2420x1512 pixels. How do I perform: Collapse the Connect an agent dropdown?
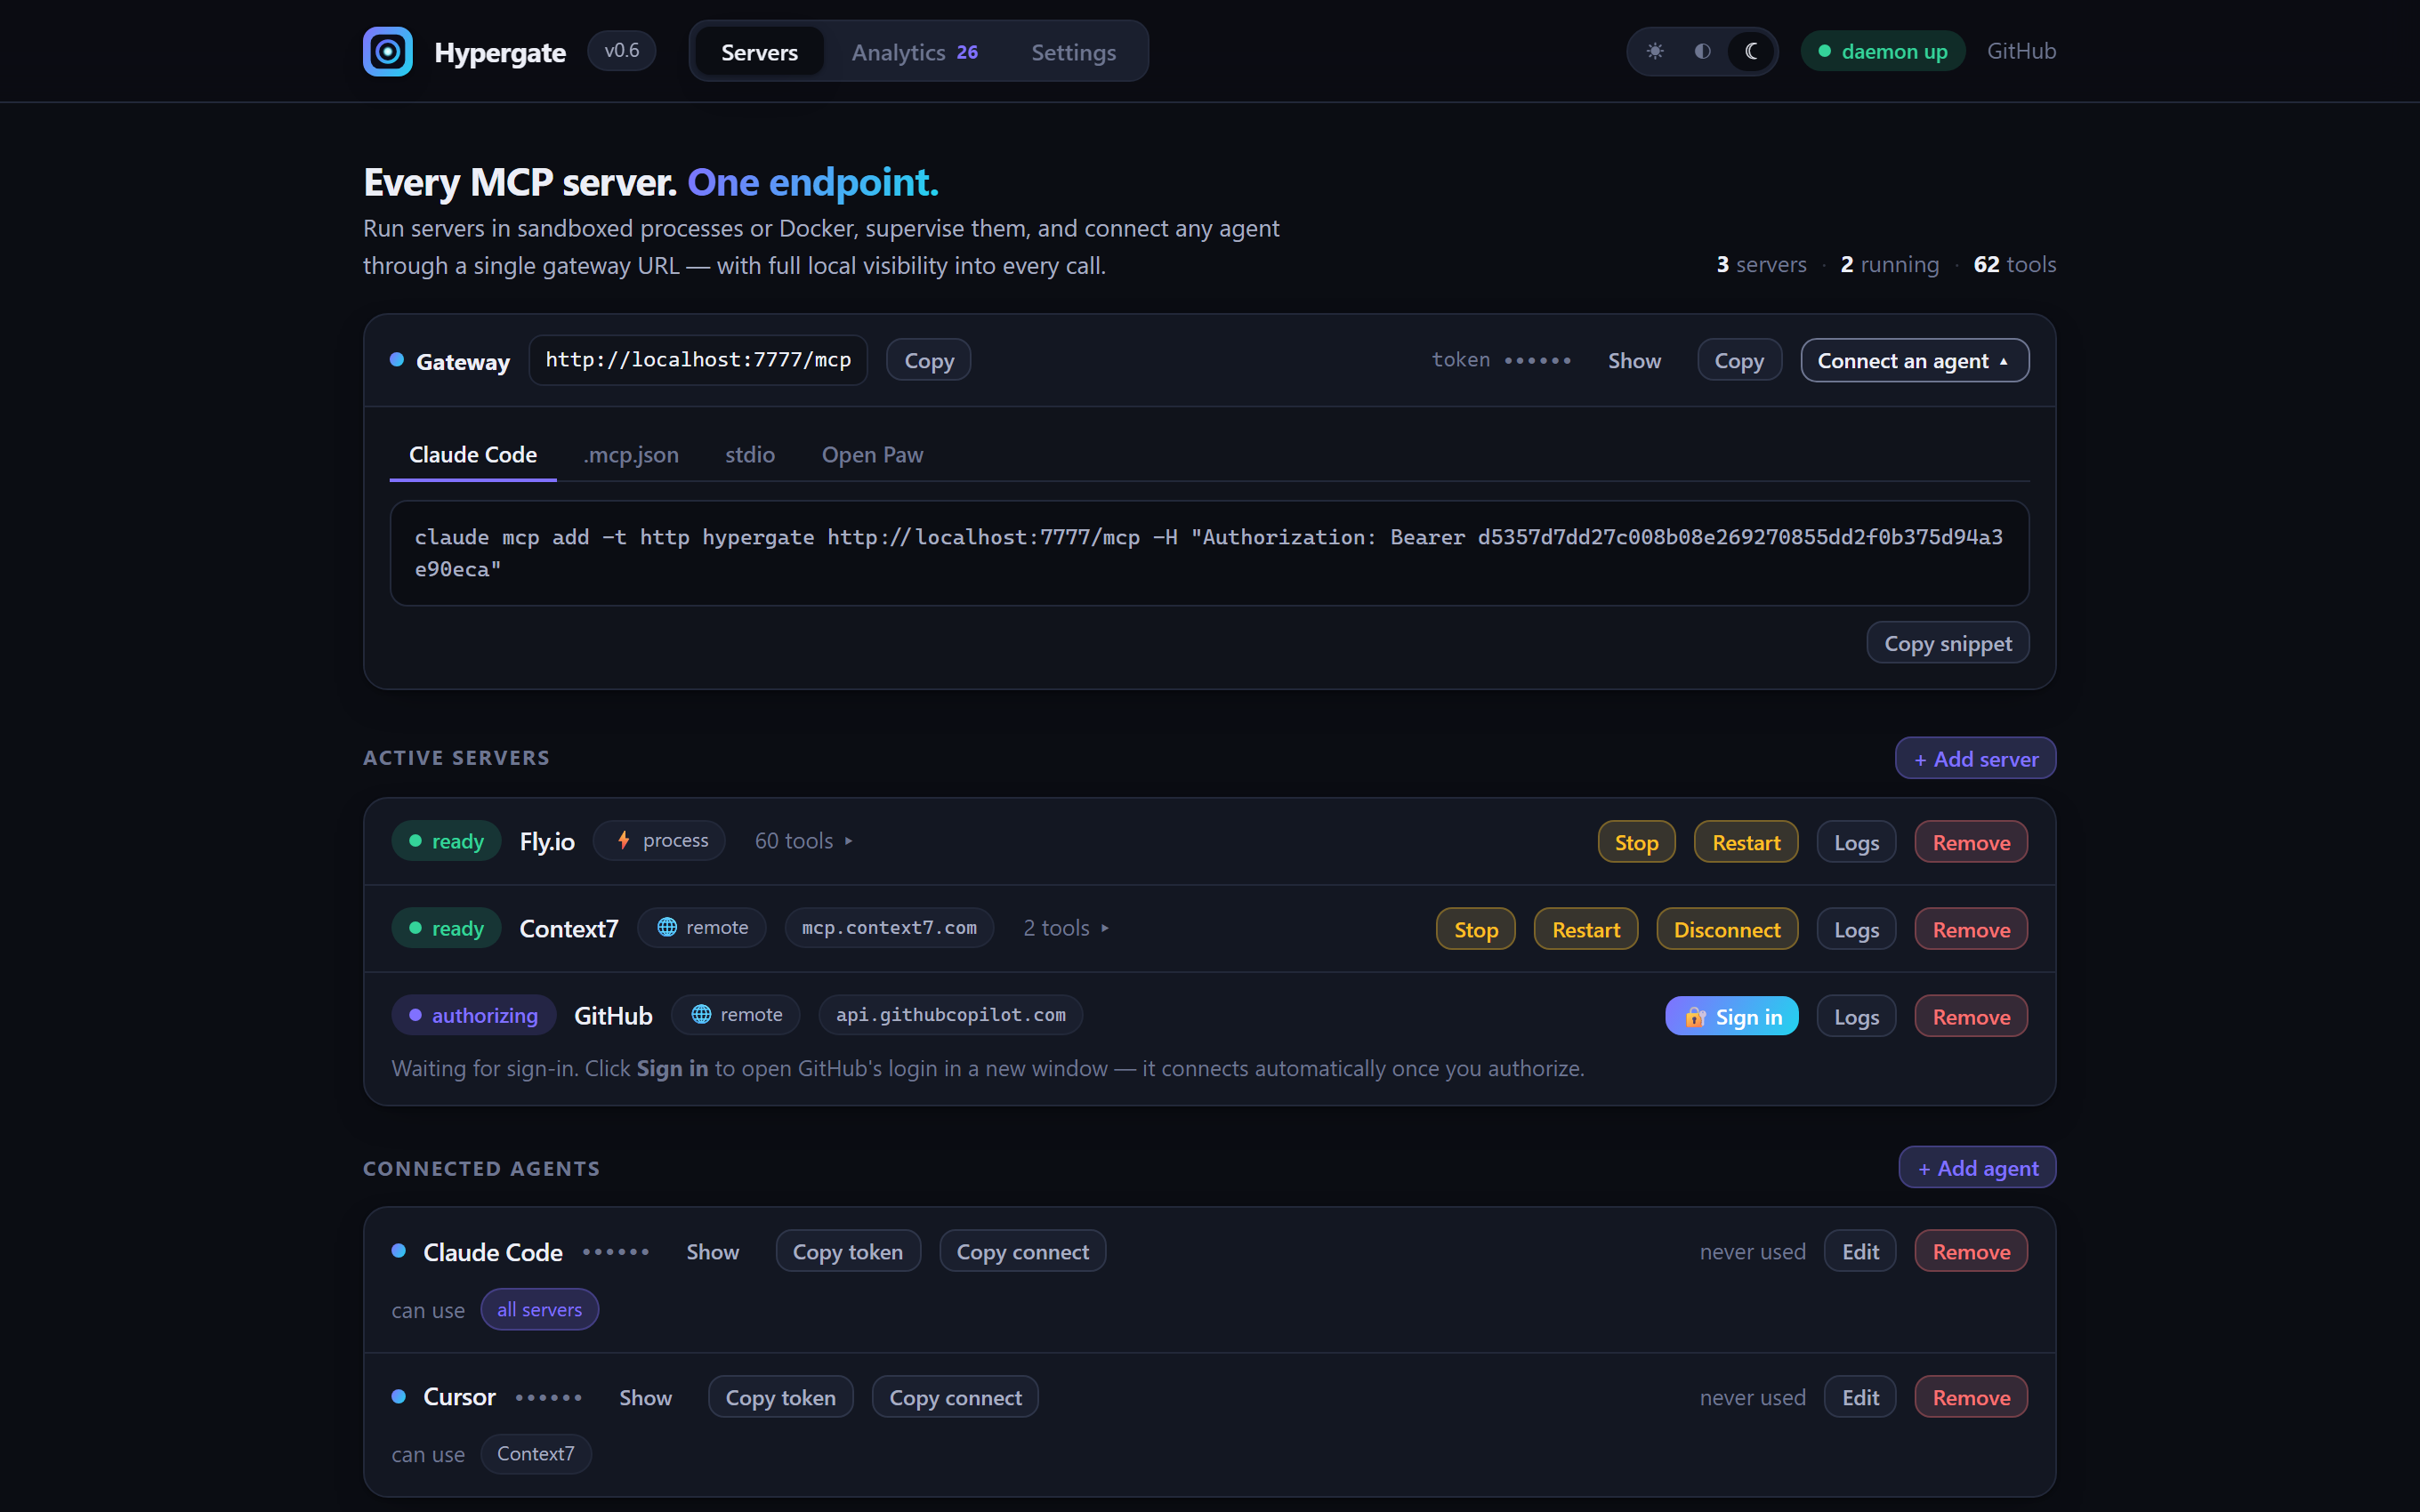point(1914,361)
